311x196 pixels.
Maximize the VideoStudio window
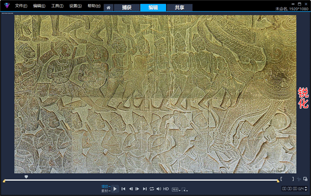299,4
